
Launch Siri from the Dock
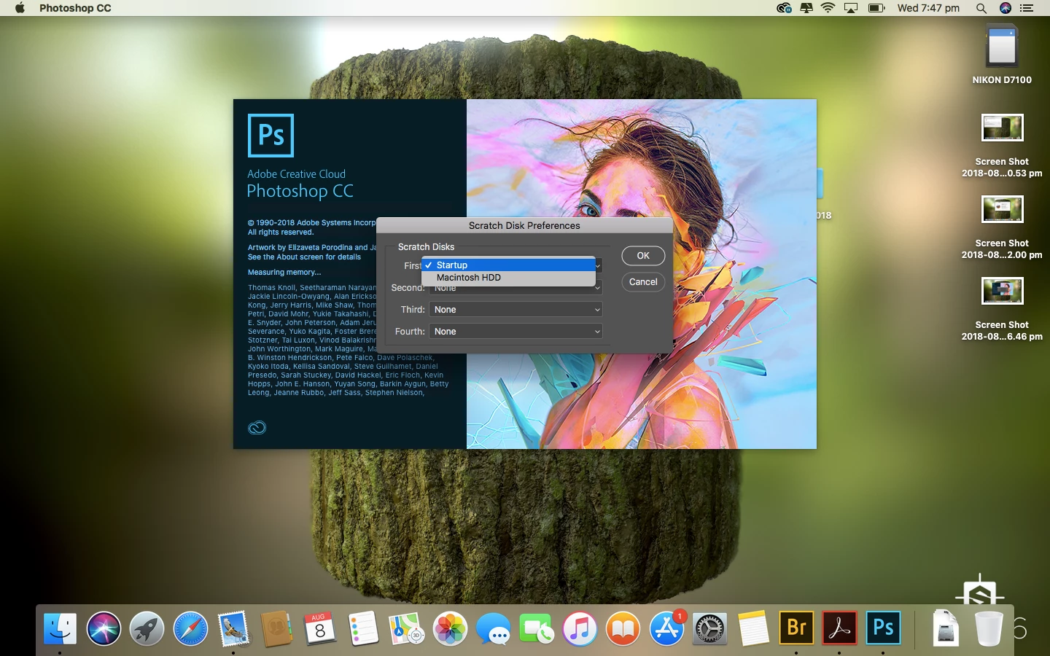point(104,628)
